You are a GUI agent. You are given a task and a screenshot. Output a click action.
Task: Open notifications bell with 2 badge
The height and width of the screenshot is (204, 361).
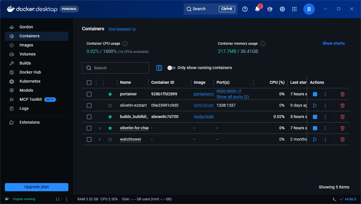point(257,9)
